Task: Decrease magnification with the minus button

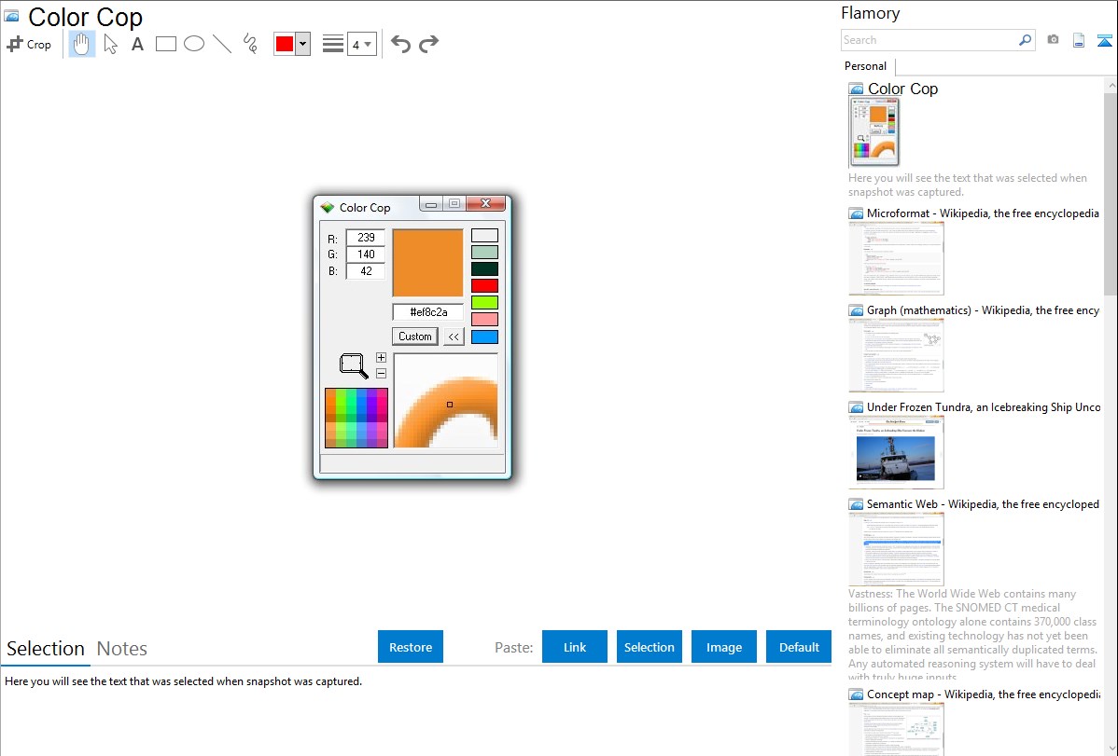Action: [382, 374]
